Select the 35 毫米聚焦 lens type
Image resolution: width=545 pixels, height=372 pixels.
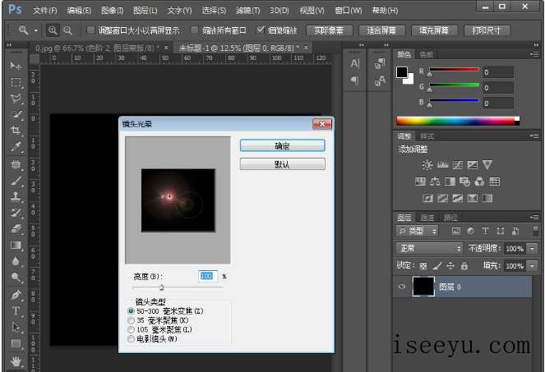pyautogui.click(x=131, y=320)
